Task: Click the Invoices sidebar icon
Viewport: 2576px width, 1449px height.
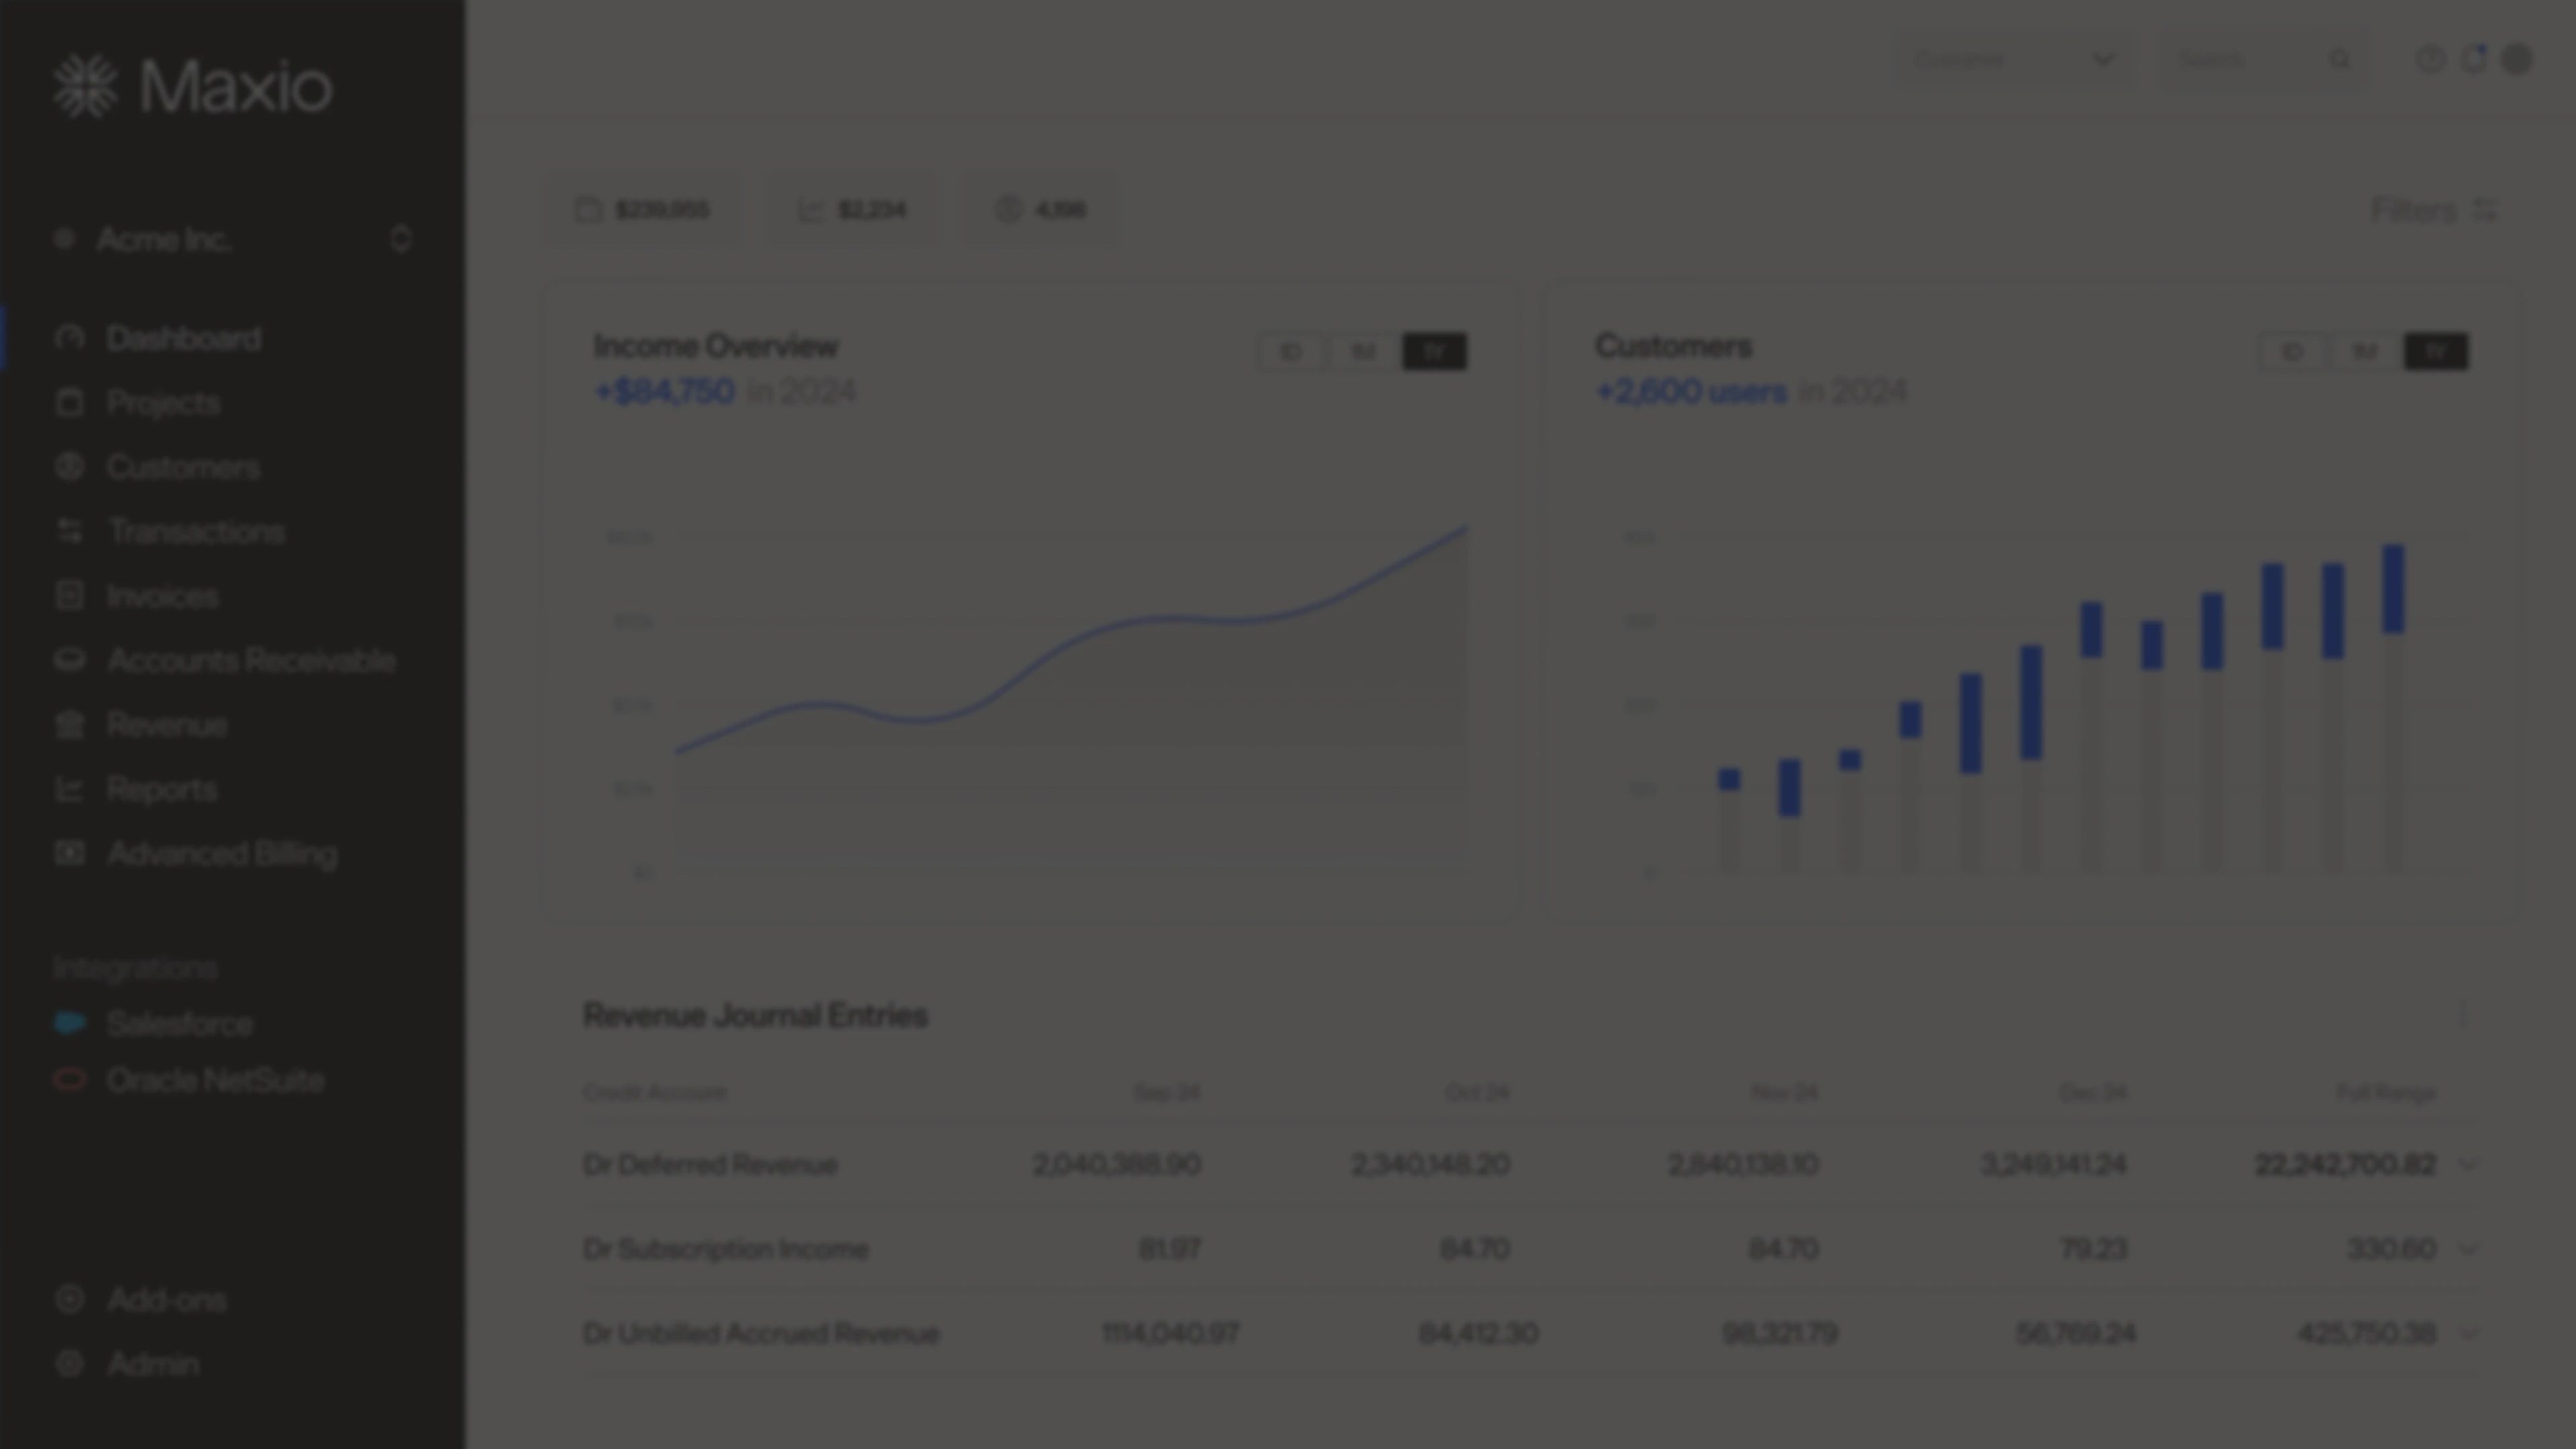Action: click(x=69, y=596)
